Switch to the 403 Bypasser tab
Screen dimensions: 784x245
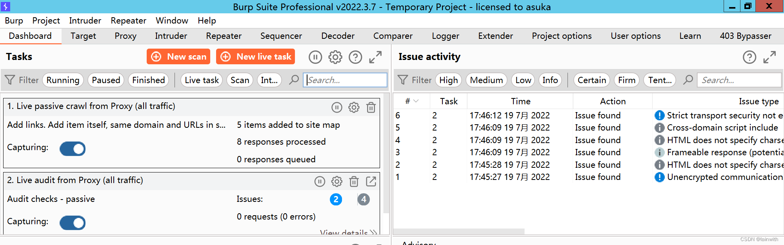746,36
